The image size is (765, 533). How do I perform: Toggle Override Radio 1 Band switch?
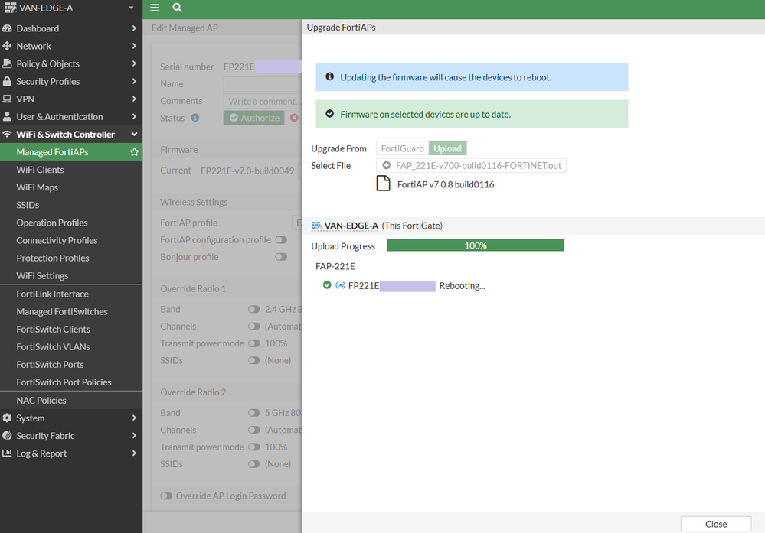point(253,309)
